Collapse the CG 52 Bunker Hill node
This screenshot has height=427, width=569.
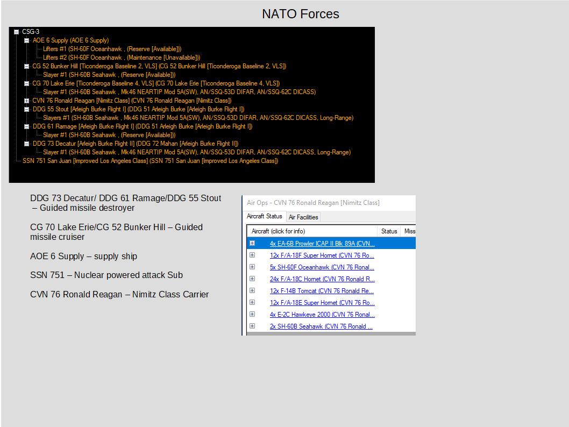pos(26,66)
